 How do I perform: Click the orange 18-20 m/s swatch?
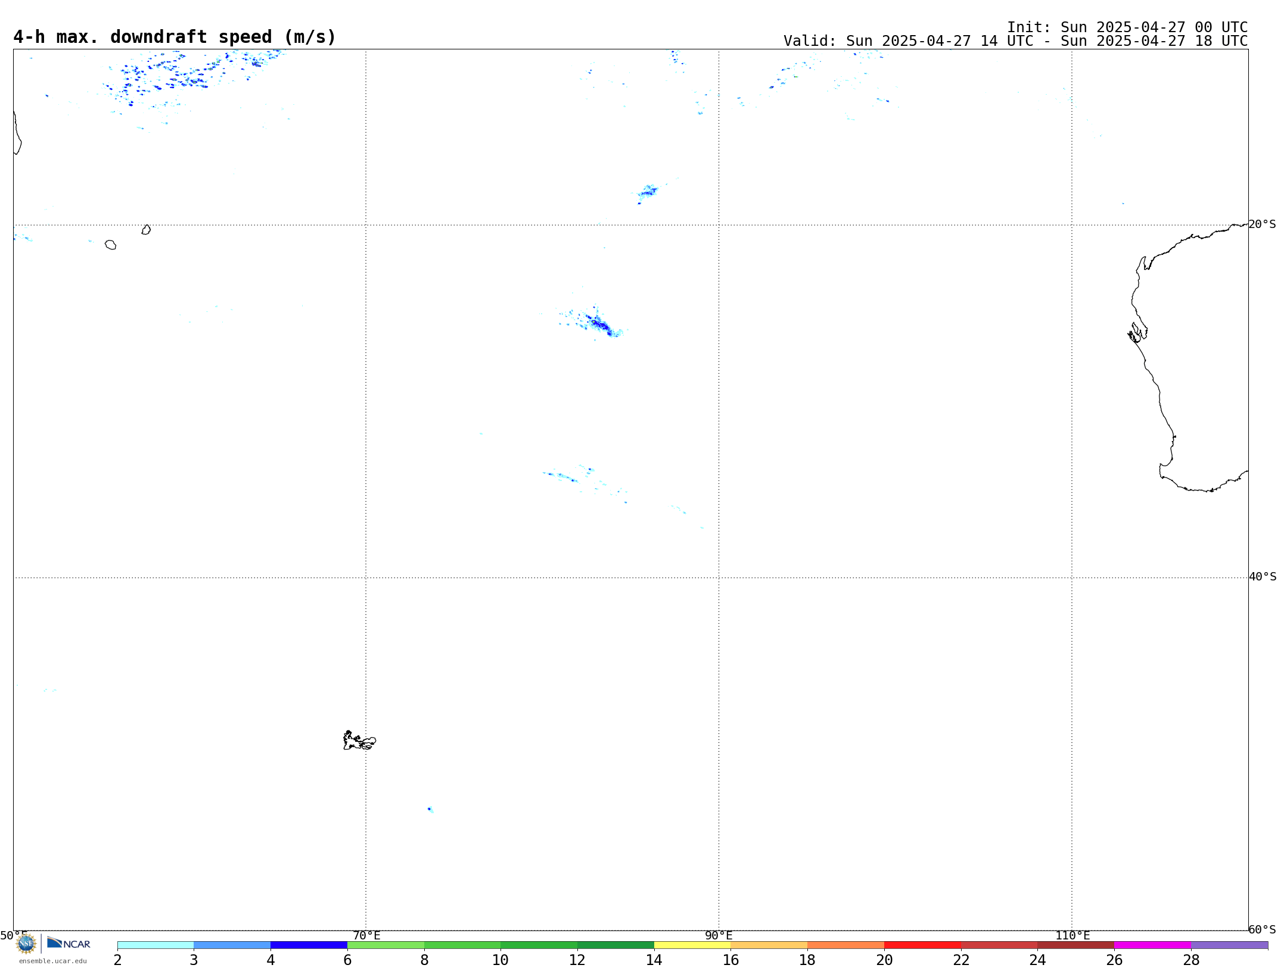tap(845, 945)
